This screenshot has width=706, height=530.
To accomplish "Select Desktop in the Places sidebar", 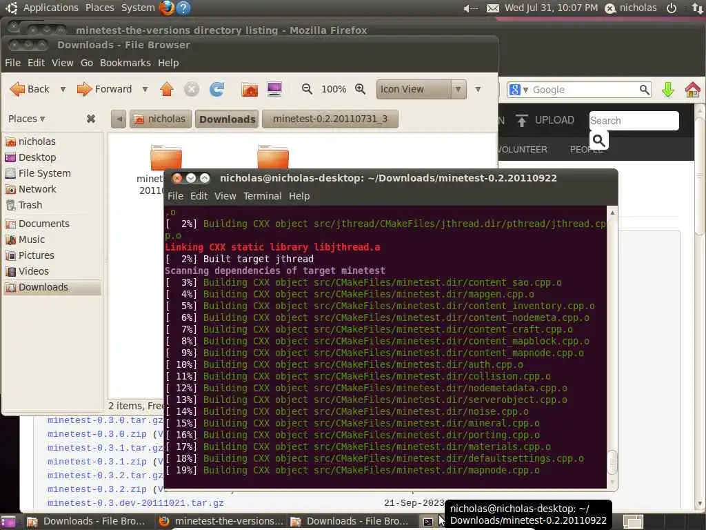I will point(37,157).
